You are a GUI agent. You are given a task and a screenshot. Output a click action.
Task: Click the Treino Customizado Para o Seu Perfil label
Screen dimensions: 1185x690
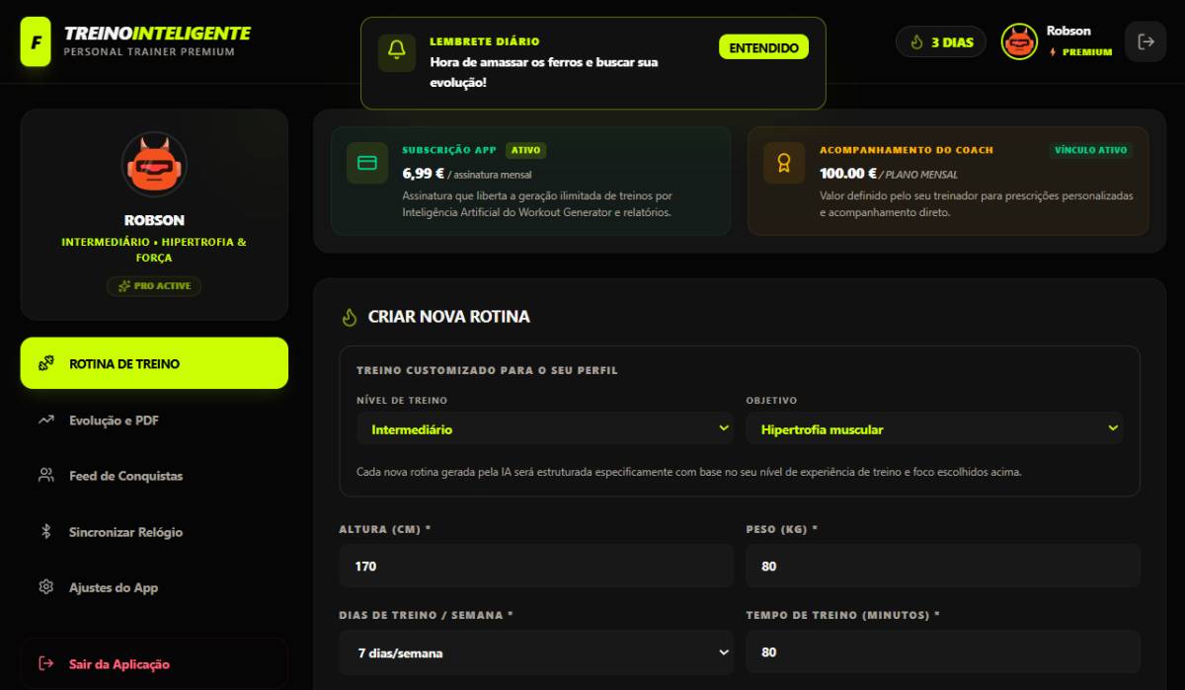[487, 370]
